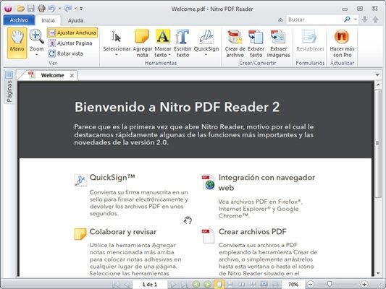Click the Seleccionar cursor tool

117,40
